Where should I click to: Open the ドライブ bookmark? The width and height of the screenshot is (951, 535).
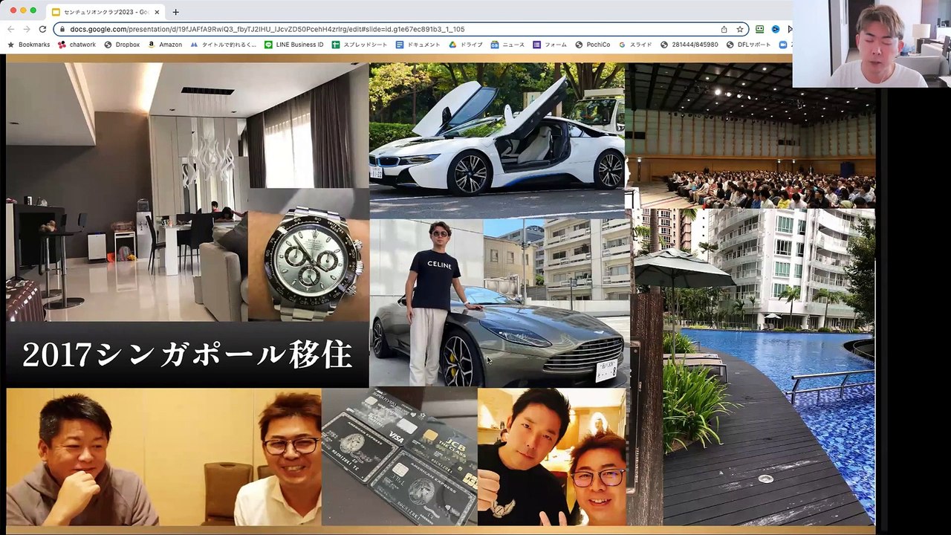tap(466, 45)
